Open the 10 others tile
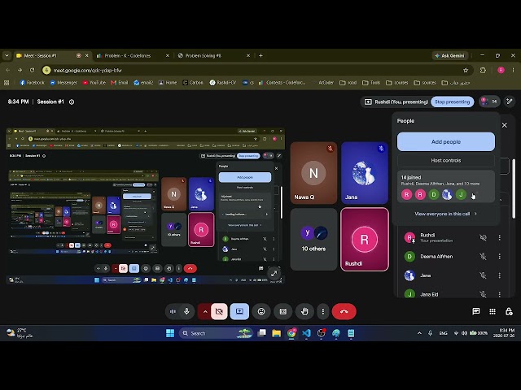This screenshot has height=390, width=521. (x=313, y=239)
